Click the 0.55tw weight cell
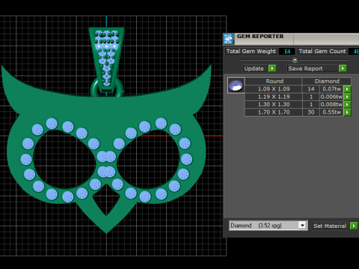 tap(331, 112)
